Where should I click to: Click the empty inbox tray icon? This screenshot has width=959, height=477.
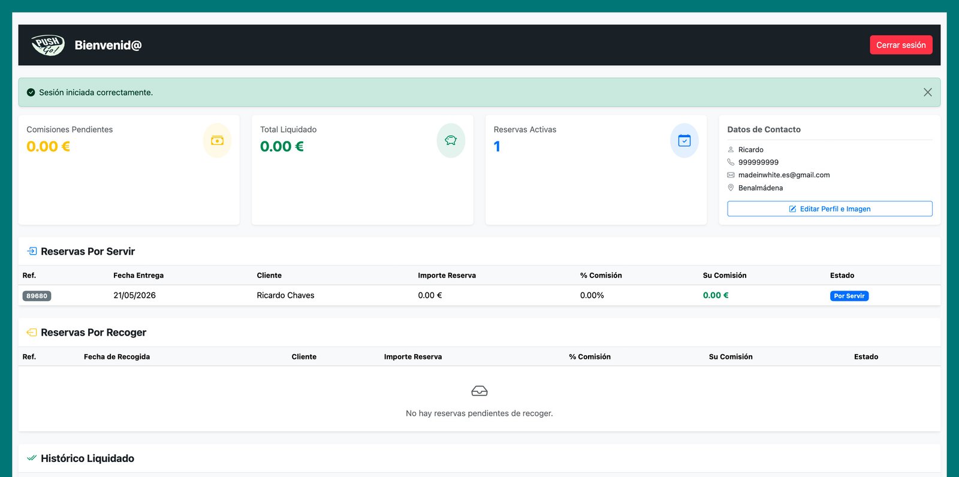[x=479, y=391]
